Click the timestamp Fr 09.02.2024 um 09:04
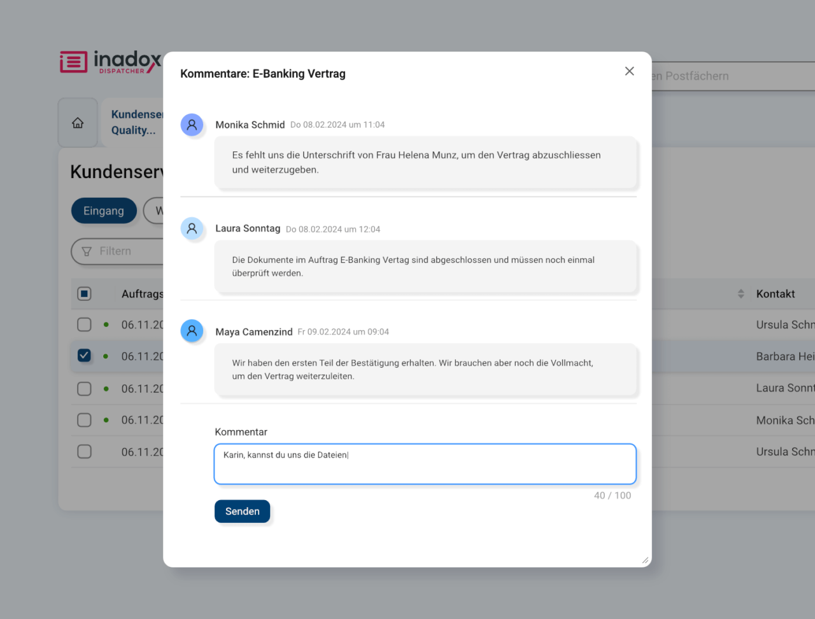 pyautogui.click(x=343, y=332)
